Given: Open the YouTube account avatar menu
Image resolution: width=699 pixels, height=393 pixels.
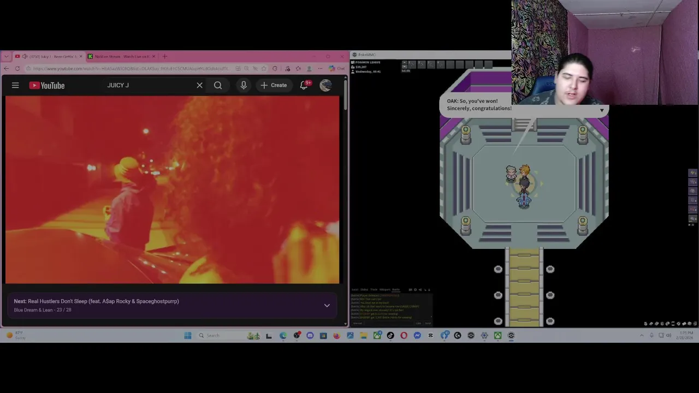Looking at the screenshot, I should (x=325, y=85).
